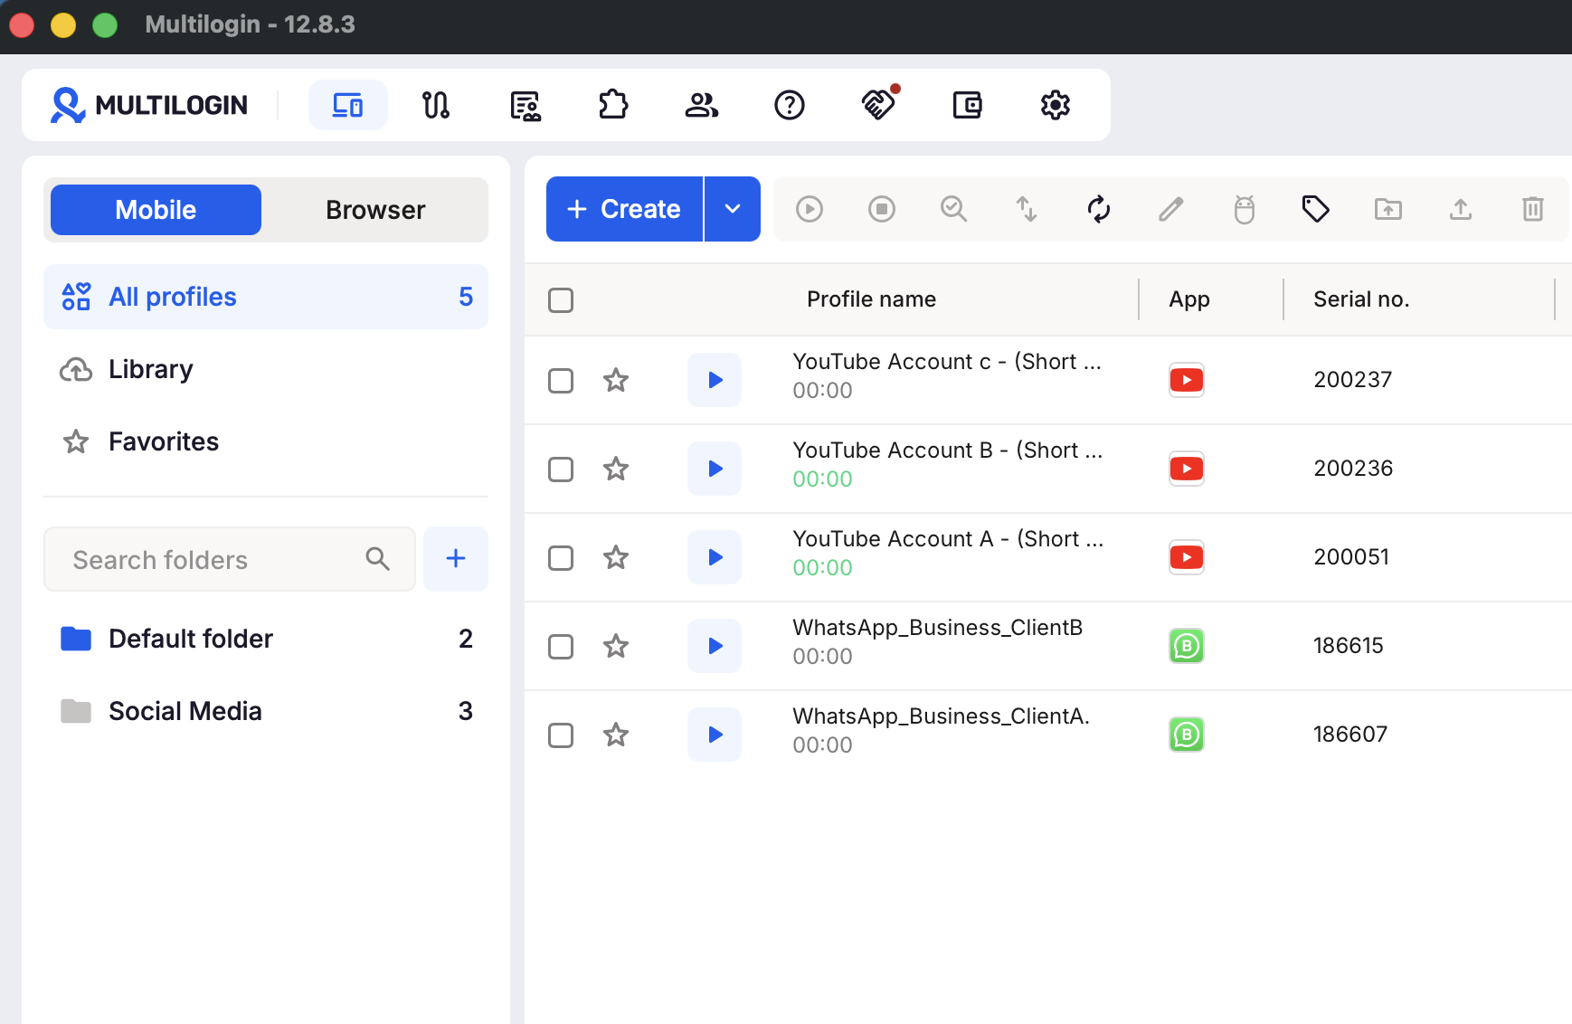
Task: Click the tag icon in toolbar
Action: [x=1316, y=209]
